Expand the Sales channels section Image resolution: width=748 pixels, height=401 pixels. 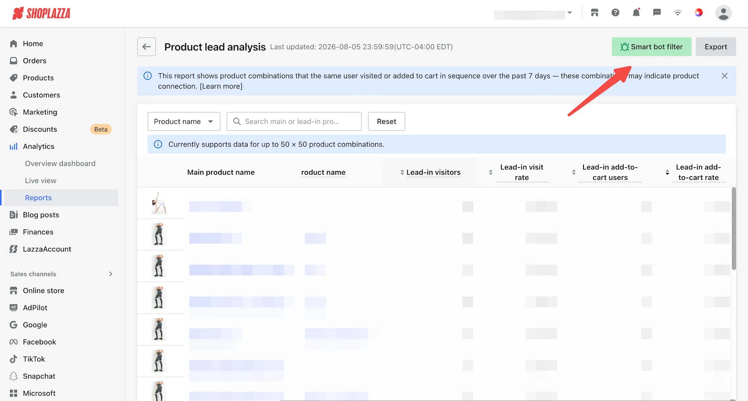pyautogui.click(x=110, y=274)
